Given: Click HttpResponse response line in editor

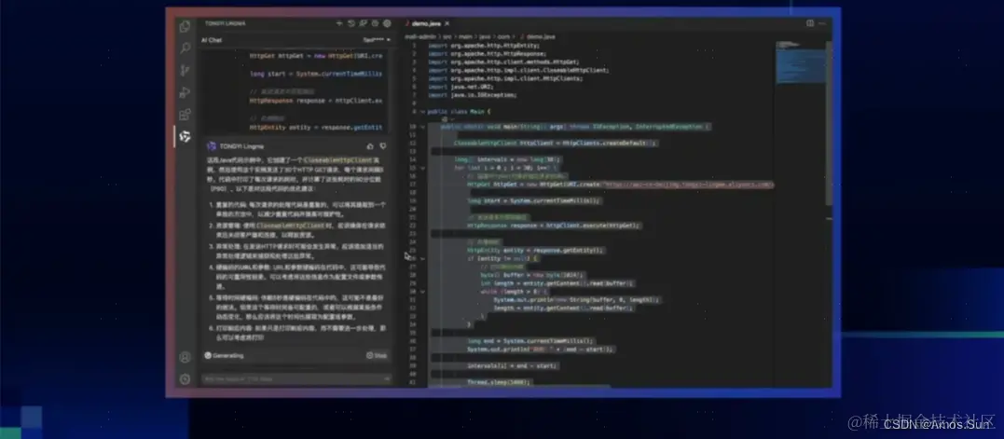Looking at the screenshot, I should tap(554, 226).
